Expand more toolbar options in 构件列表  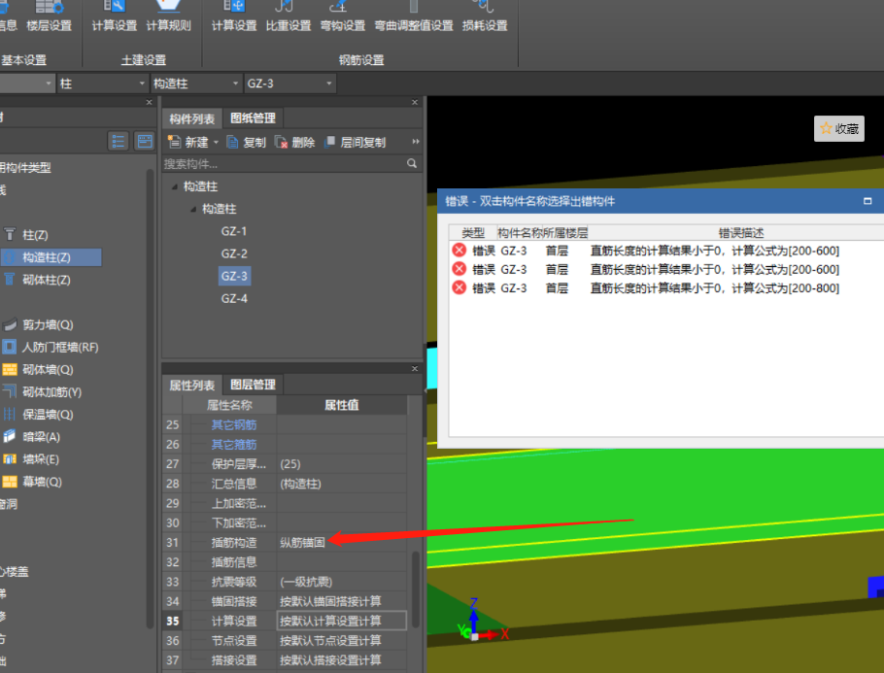(x=416, y=142)
